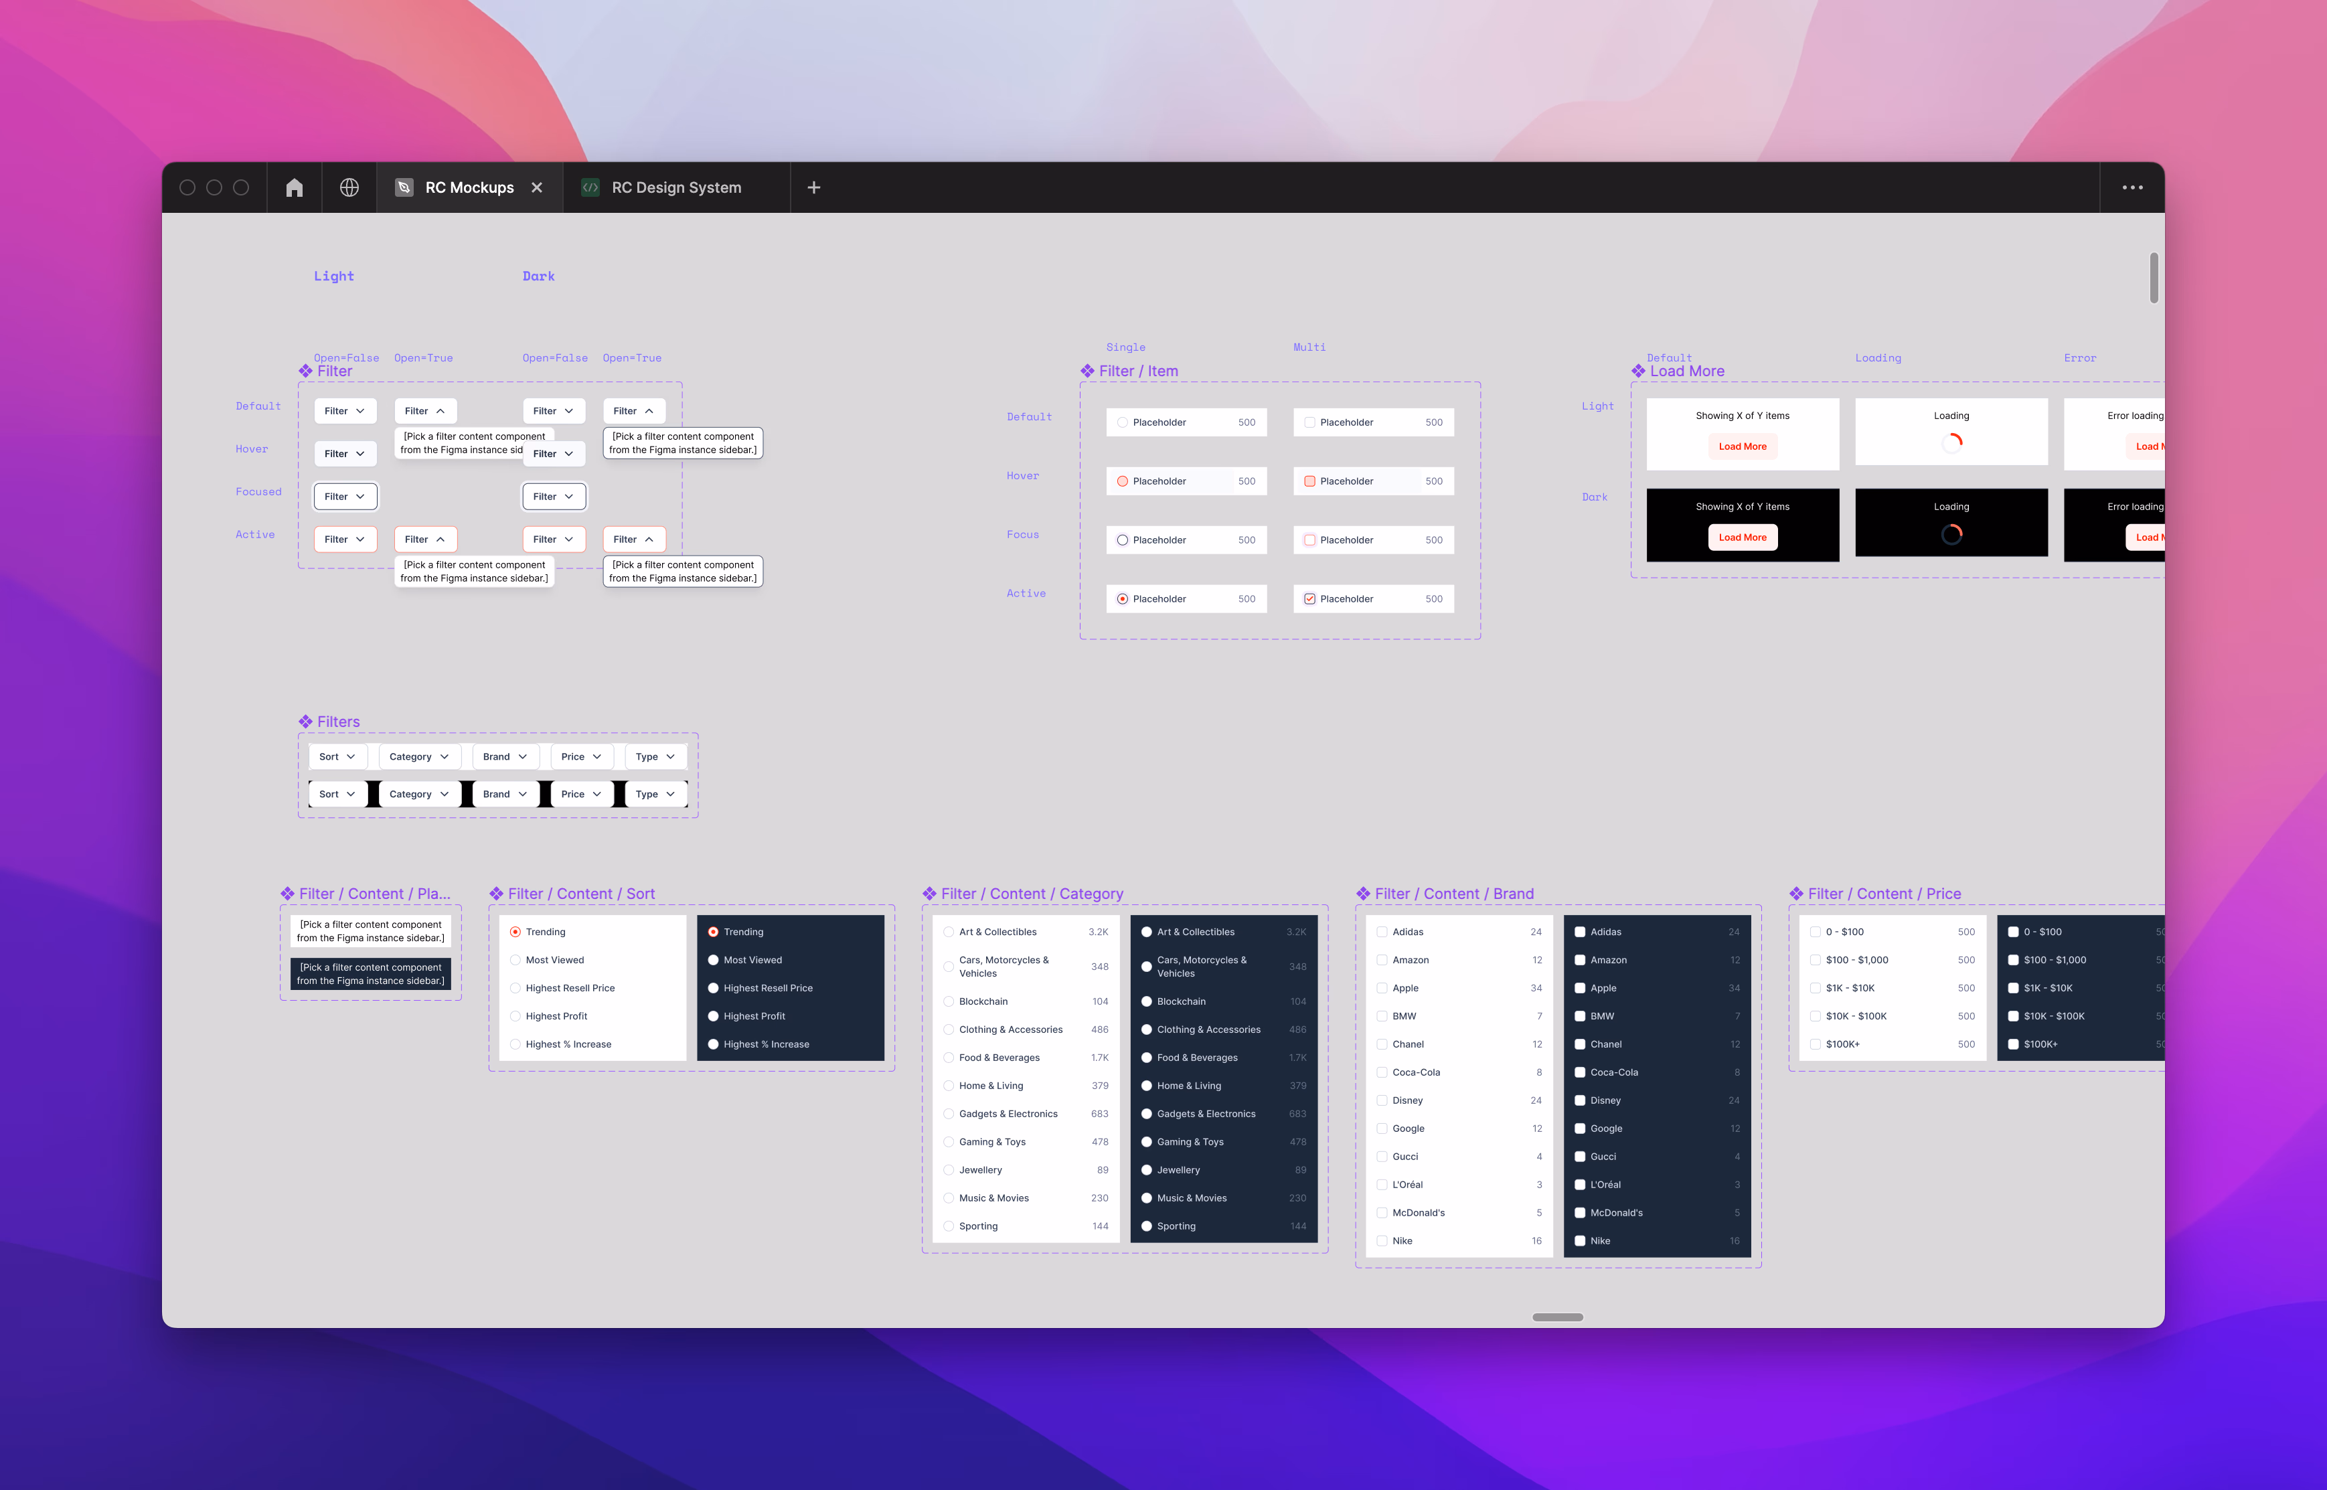
Task: Check the Adidas checkbox in the Brand panel
Action: click(x=1382, y=931)
